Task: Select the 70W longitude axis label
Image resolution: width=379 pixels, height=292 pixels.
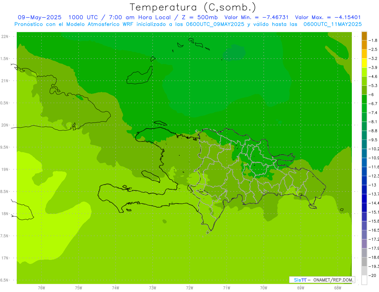Action: coord(264,288)
